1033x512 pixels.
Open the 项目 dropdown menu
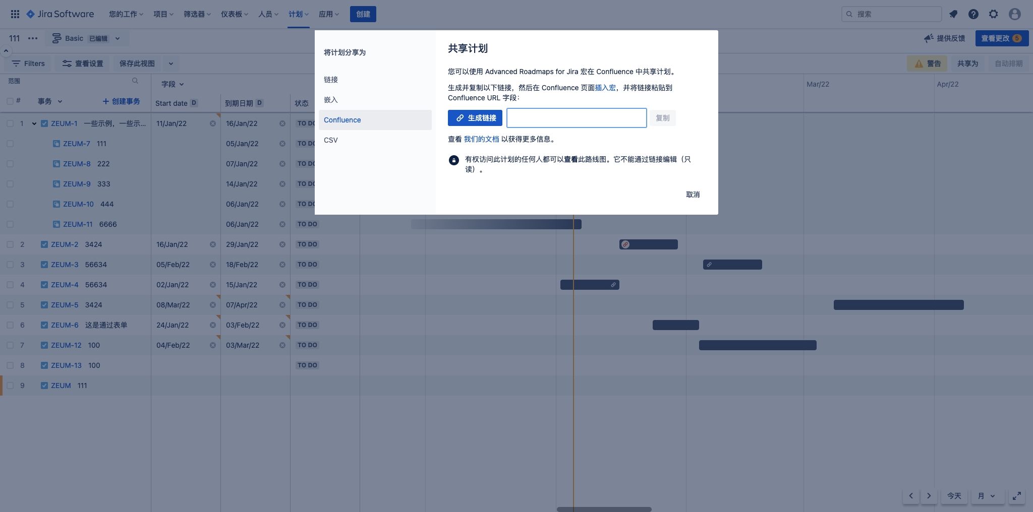163,14
